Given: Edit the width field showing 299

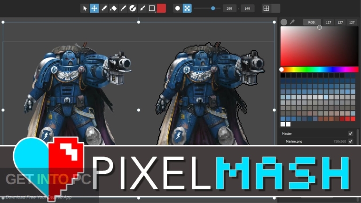Looking at the screenshot, I should [x=229, y=8].
